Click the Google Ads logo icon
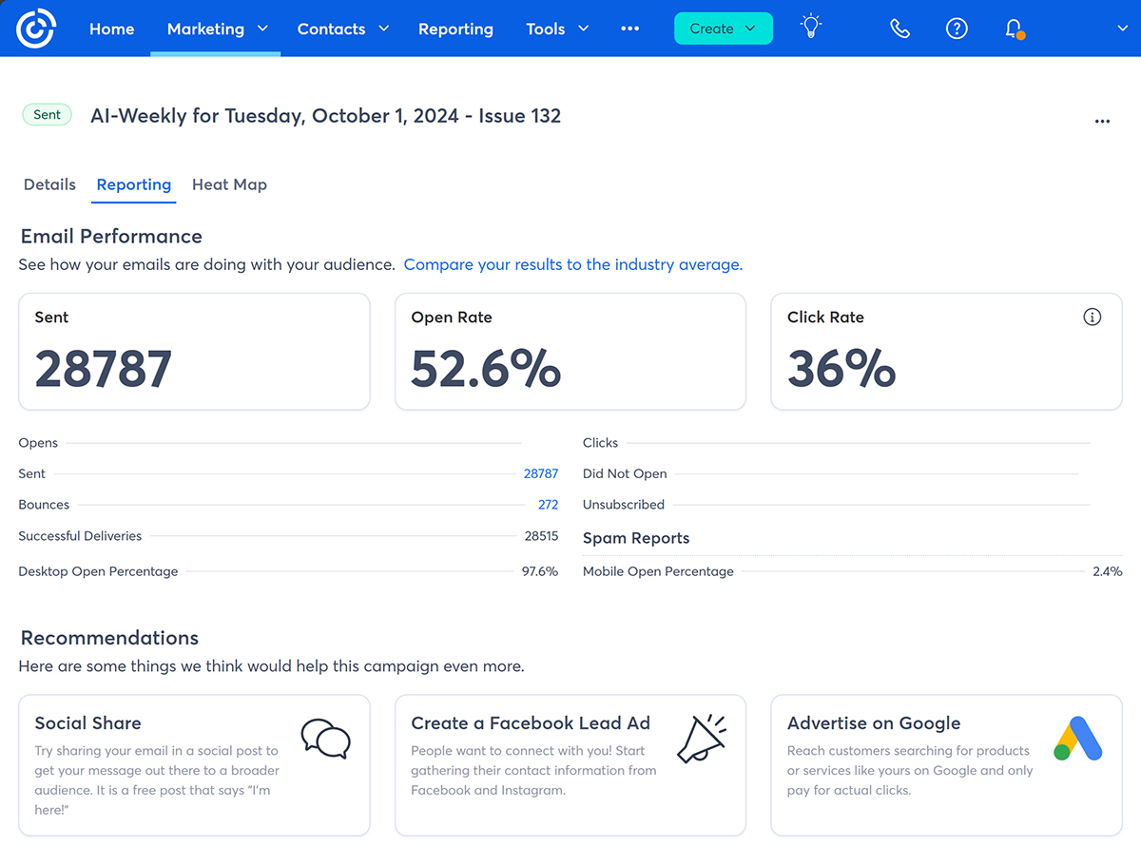Screen dimensions: 1141x866 pos(1078,740)
